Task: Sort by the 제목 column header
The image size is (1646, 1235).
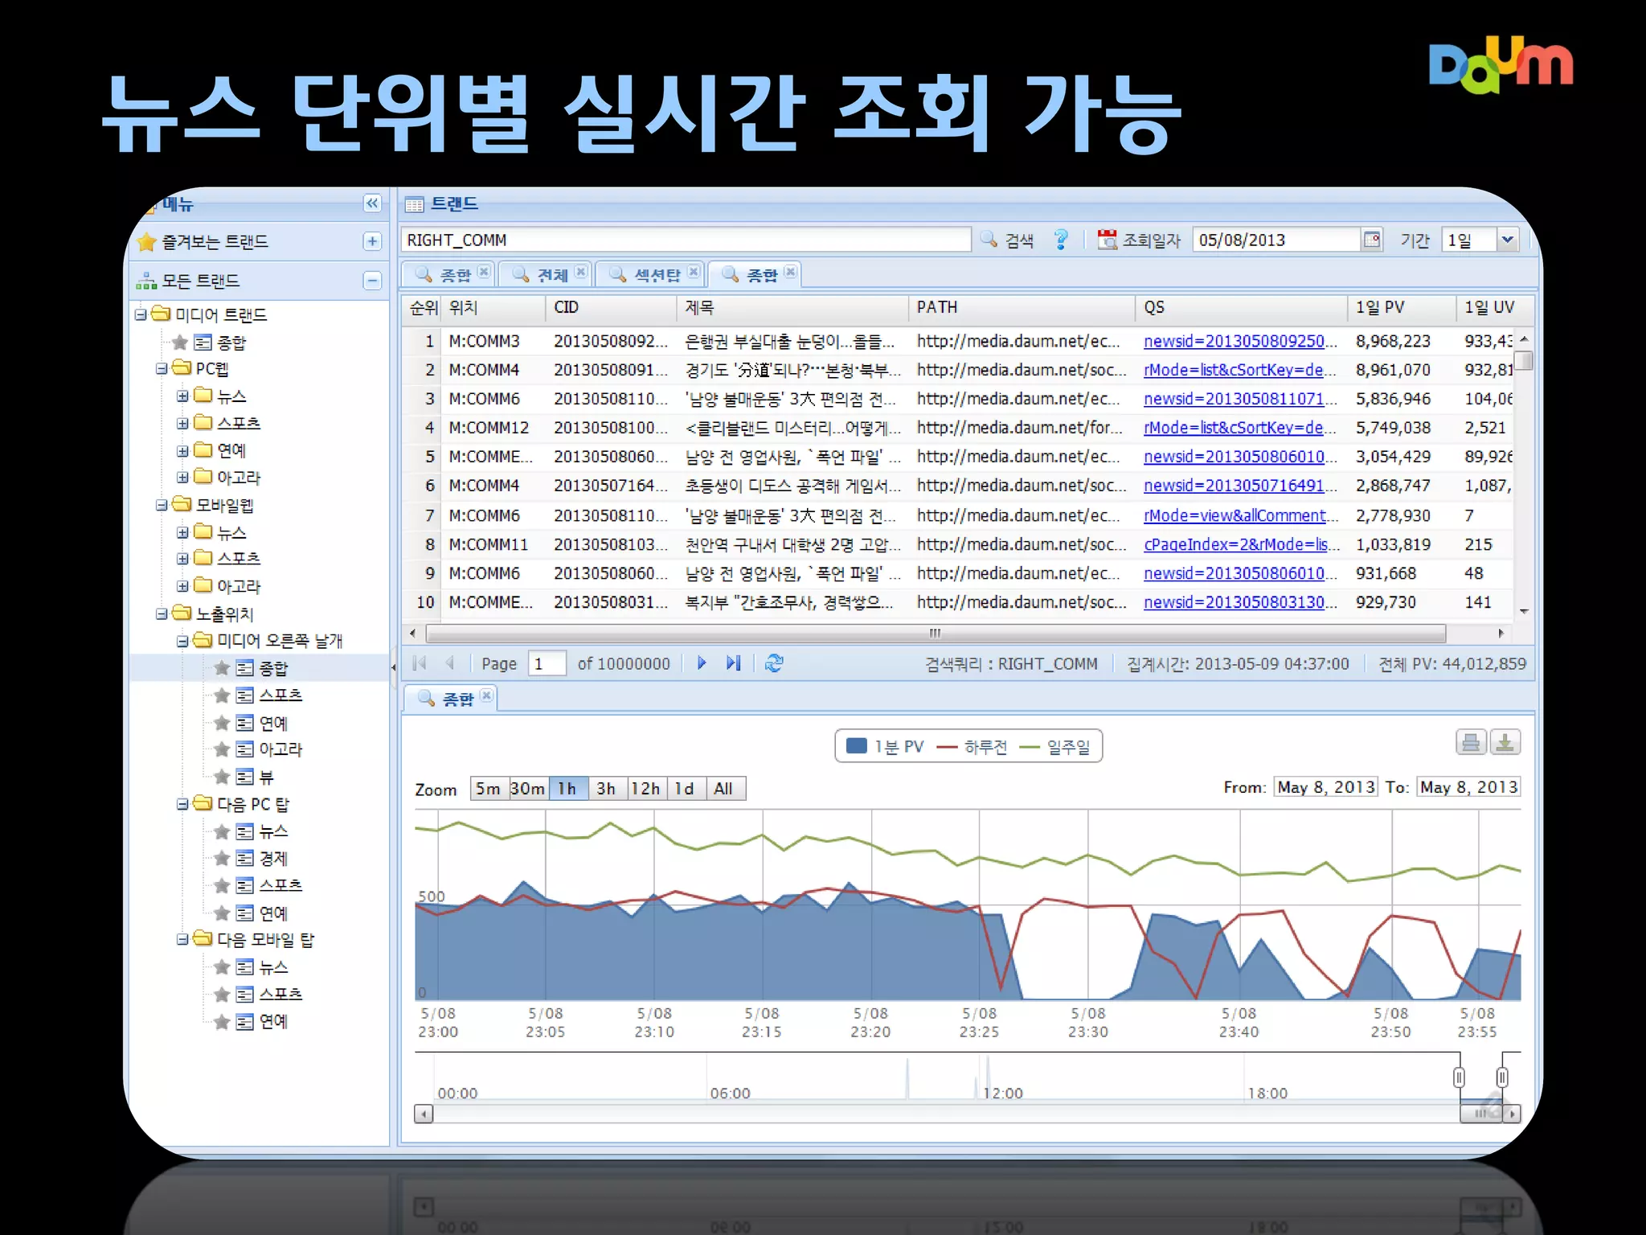Action: coord(792,308)
